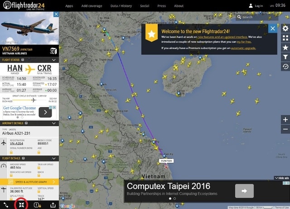Screen dimensions: 290x209
Task: Collapse the Flight Status section
Action: coord(53,60)
